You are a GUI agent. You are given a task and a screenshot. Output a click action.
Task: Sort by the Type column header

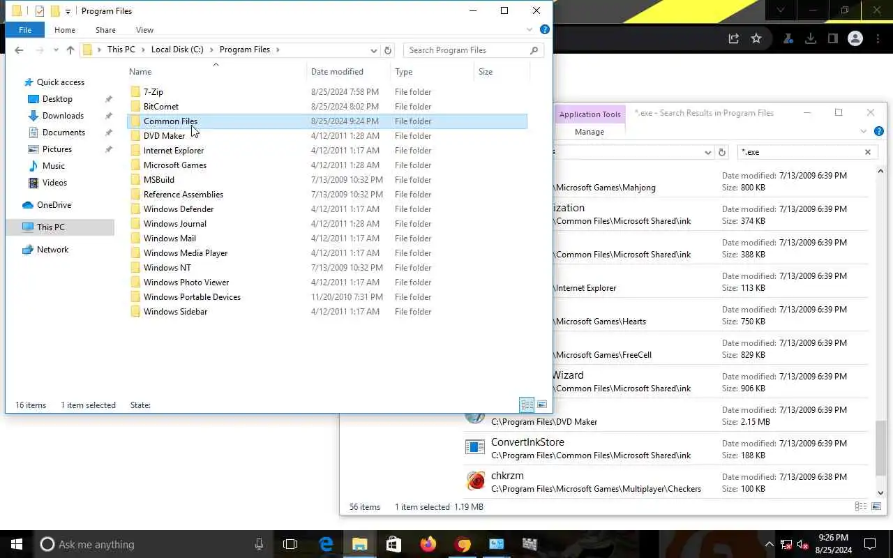(x=432, y=72)
